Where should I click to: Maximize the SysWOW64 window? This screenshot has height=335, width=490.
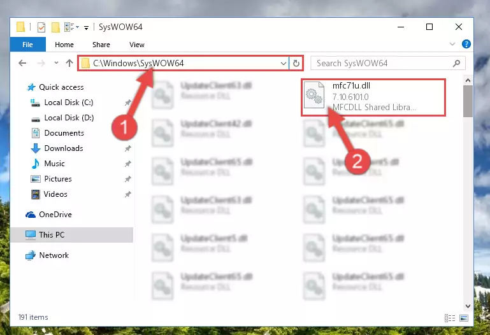pos(429,27)
